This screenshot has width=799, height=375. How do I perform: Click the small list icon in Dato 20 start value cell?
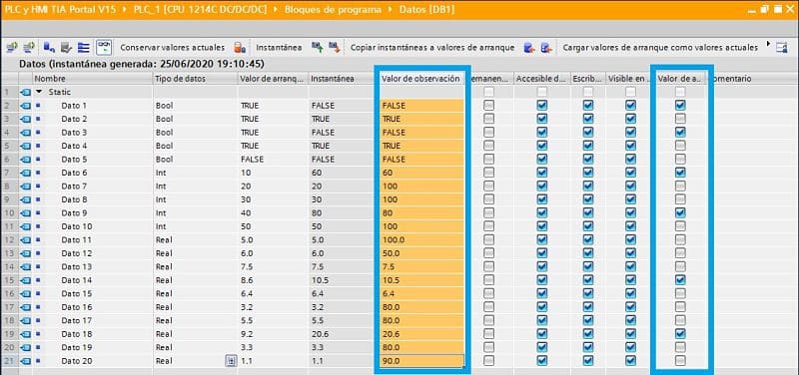pyautogui.click(x=232, y=361)
